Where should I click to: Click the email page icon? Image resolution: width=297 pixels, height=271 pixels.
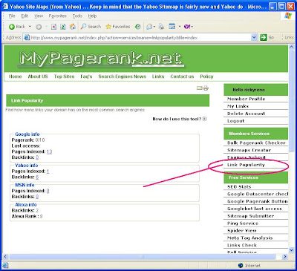pos(200,88)
